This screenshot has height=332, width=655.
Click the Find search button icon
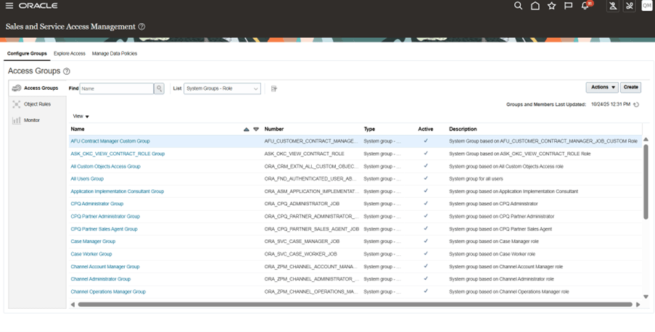(x=159, y=88)
